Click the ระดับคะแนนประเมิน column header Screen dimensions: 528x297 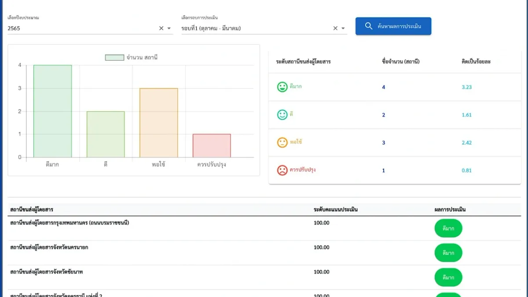(x=336, y=209)
